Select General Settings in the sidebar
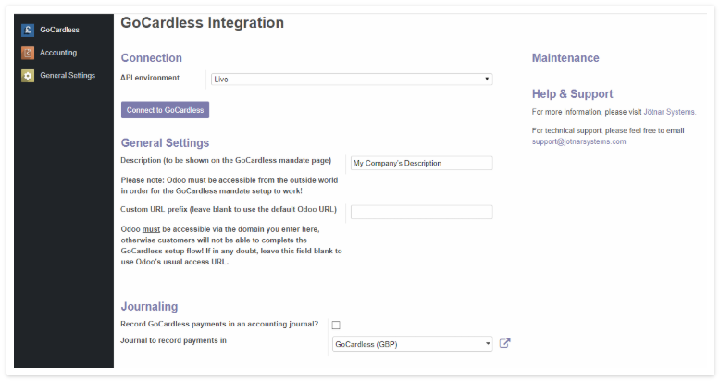Screen dimensions: 720x381 pos(68,75)
